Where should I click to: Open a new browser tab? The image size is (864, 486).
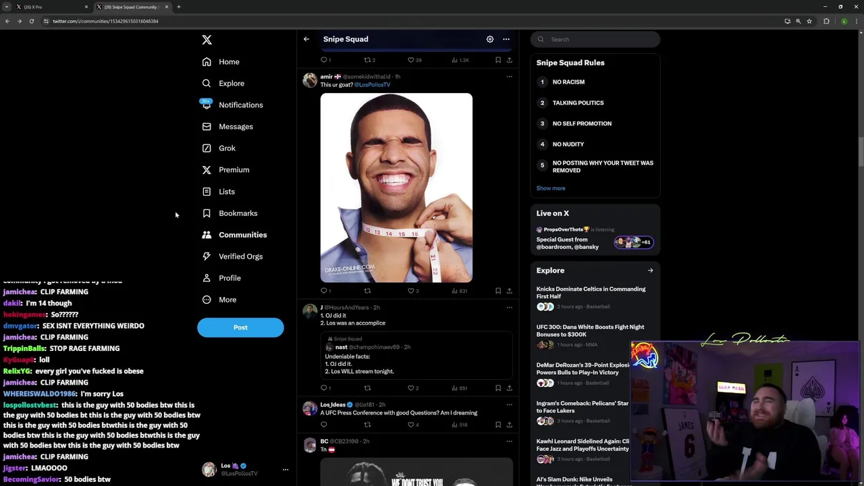(x=179, y=7)
